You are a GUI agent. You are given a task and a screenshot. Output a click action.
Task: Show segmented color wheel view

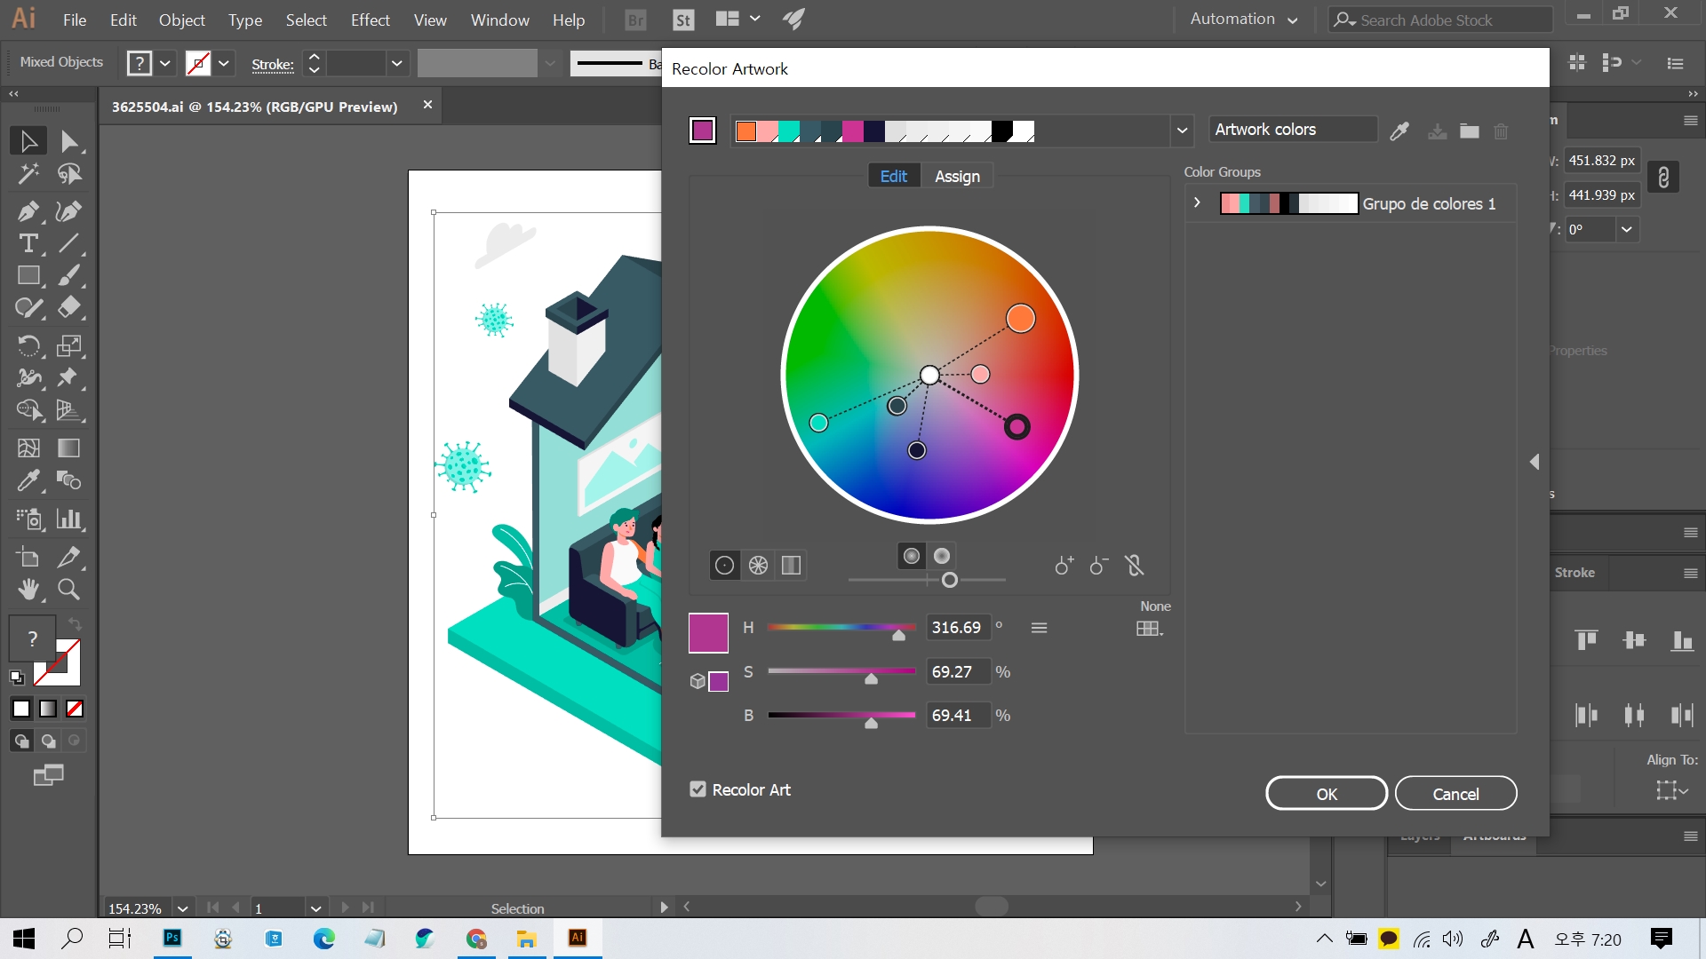pyautogui.click(x=758, y=566)
